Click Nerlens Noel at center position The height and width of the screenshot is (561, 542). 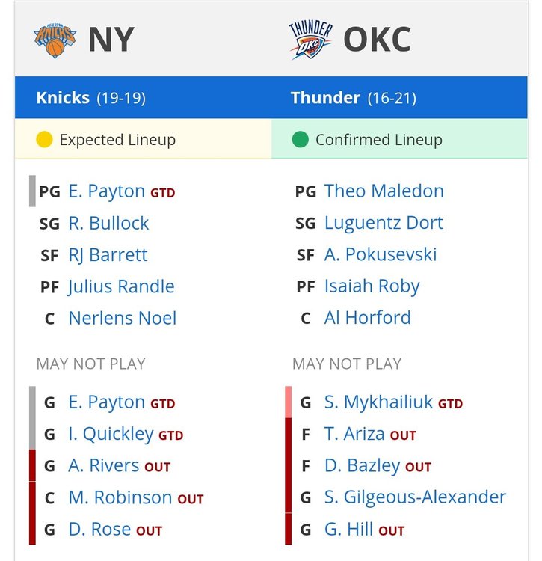(123, 318)
